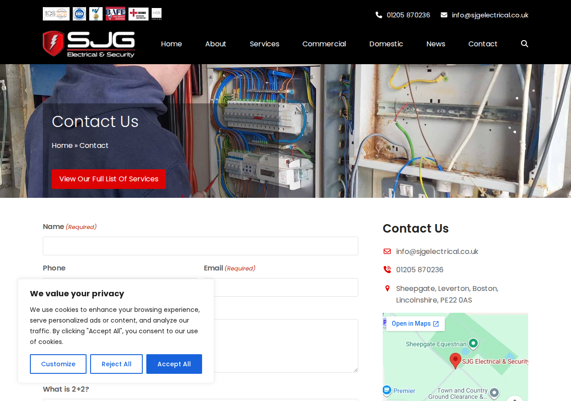
Task: Click View Our Full List Of Services
Action: [109, 179]
